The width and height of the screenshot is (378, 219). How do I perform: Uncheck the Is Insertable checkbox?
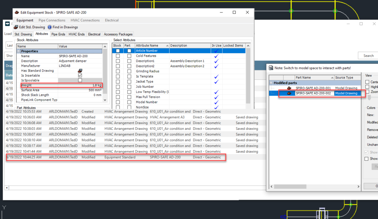tap(80, 76)
